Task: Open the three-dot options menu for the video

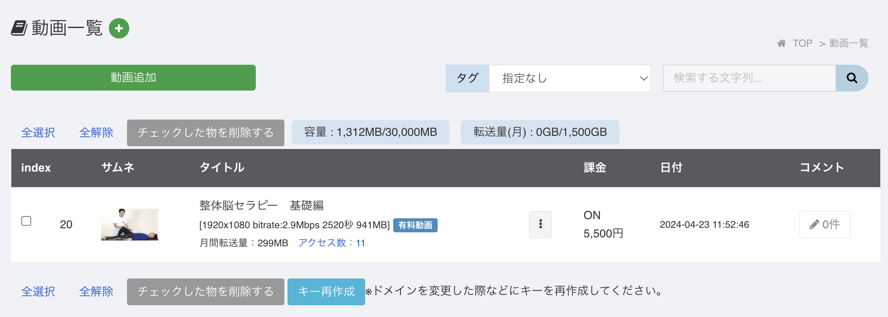Action: [x=540, y=224]
